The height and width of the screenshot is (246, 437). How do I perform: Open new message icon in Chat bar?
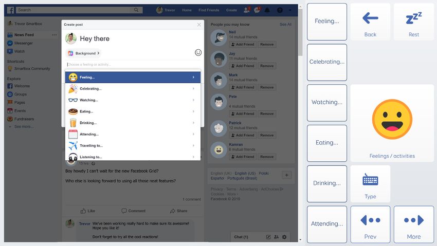pyautogui.click(x=268, y=237)
